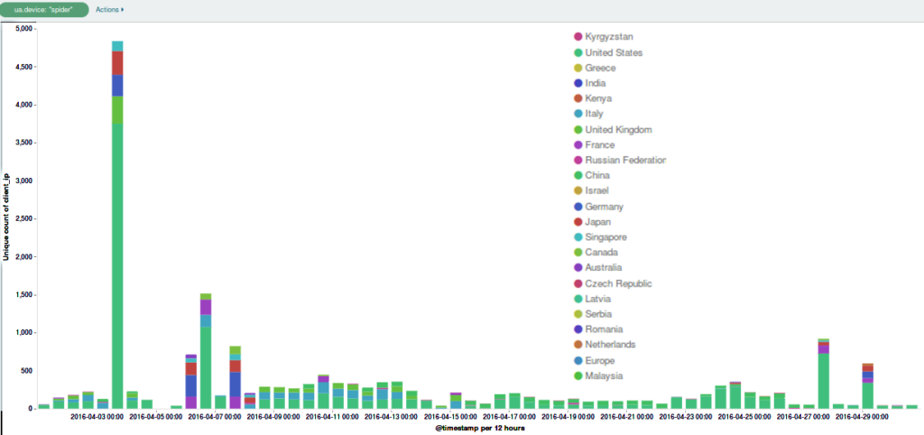Toggle the United Kingdom legend label

618,129
